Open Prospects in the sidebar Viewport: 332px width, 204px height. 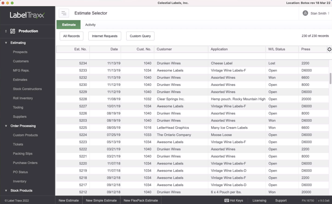[20, 52]
